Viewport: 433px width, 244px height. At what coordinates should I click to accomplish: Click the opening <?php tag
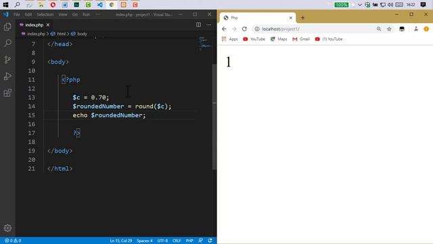click(71, 80)
